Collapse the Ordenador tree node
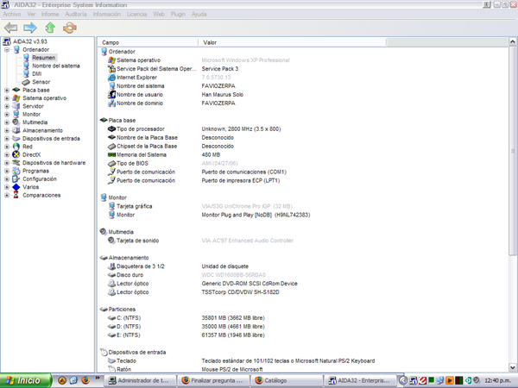518x388 pixels. click(x=7, y=50)
